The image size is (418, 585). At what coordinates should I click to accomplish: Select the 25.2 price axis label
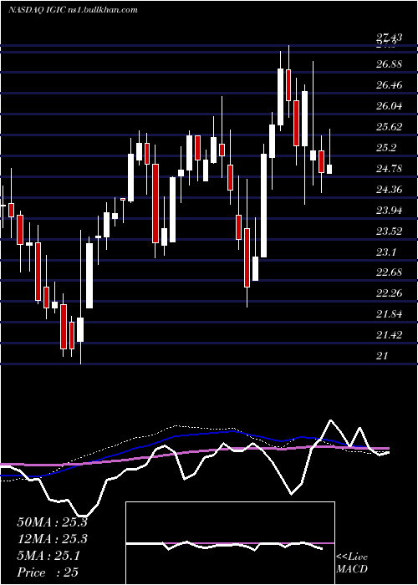386,148
